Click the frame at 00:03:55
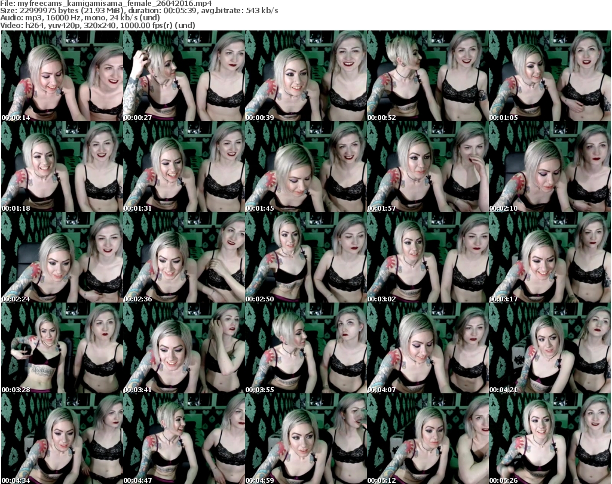The width and height of the screenshot is (612, 484). 305,348
